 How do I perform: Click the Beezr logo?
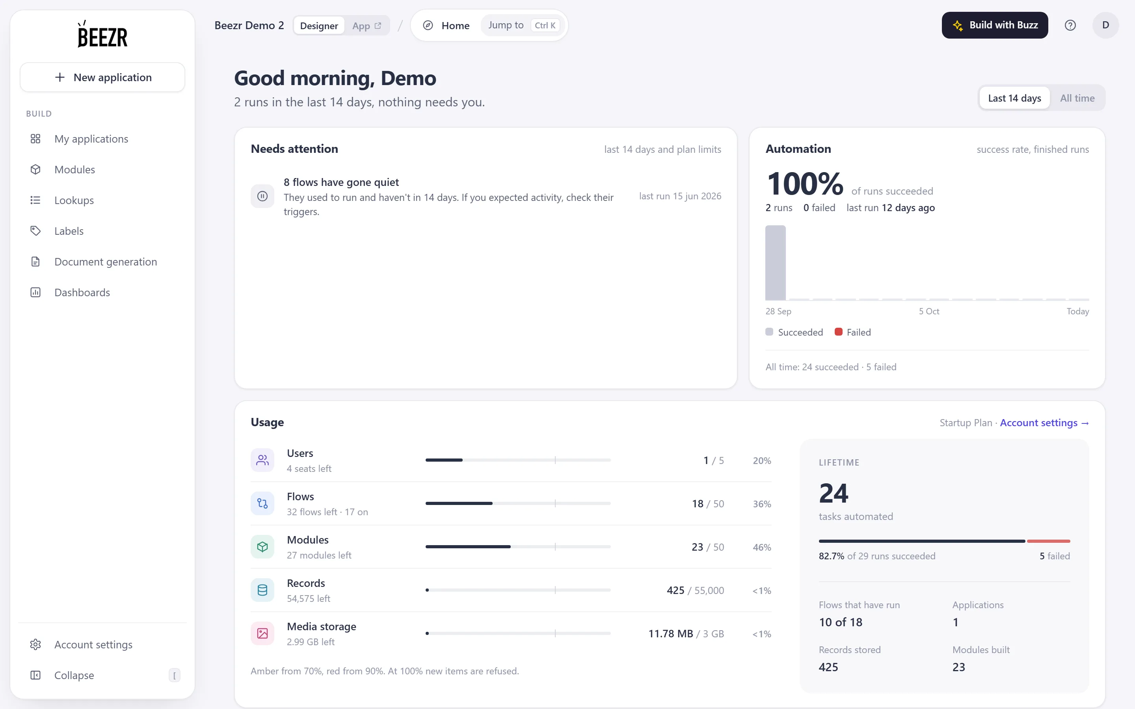tap(102, 34)
